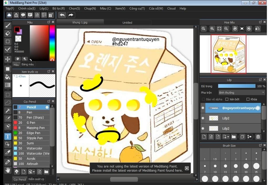The height and width of the screenshot is (185, 269).
Task: Zoom in using navigator magnifier plus
Action: click(x=212, y=29)
